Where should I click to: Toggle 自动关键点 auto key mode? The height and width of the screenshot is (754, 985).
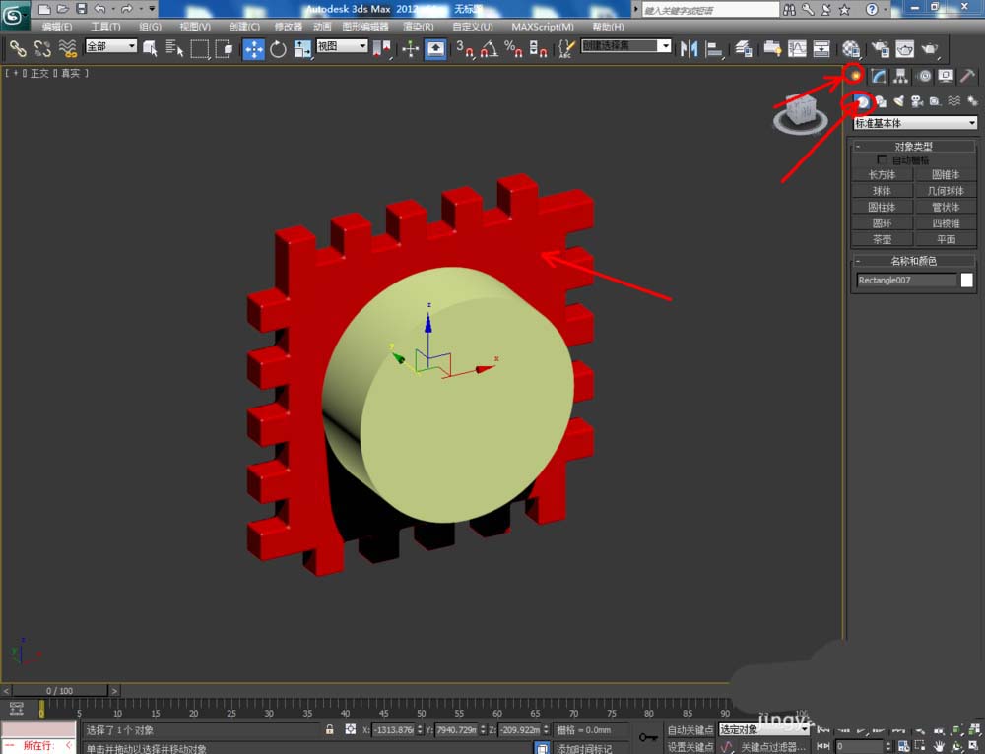point(690,730)
